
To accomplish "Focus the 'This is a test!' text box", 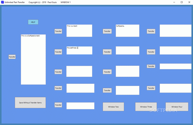I will pyautogui.click(x=79, y=31).
